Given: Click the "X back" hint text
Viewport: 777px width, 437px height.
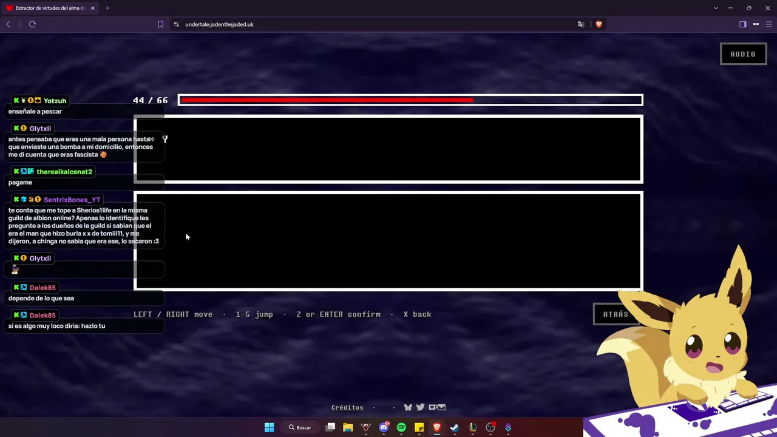Looking at the screenshot, I should click(417, 314).
